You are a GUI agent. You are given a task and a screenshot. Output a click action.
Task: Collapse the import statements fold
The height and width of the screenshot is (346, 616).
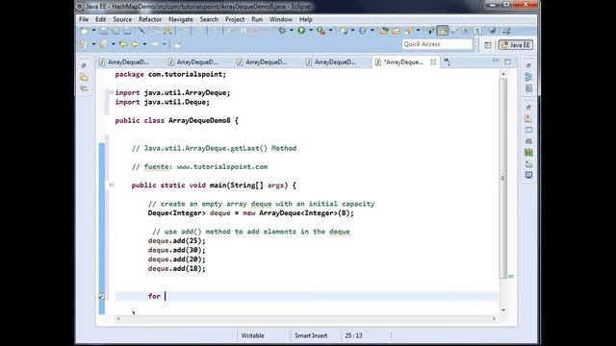[x=112, y=92]
